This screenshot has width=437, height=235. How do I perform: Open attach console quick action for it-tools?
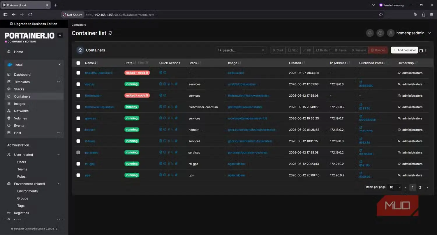[x=176, y=141]
